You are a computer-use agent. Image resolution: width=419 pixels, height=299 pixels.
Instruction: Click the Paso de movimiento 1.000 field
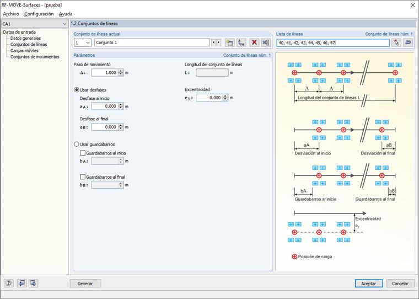(x=105, y=72)
